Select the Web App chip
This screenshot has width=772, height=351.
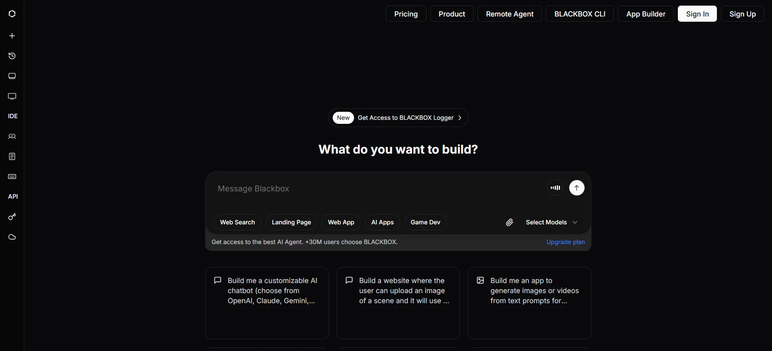(x=341, y=222)
